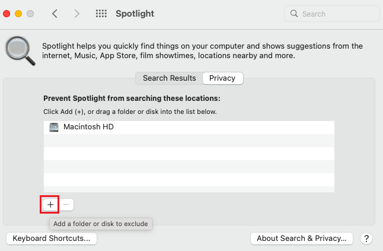Show all preferences via grid icon
This screenshot has width=383, height=251.
tap(101, 14)
